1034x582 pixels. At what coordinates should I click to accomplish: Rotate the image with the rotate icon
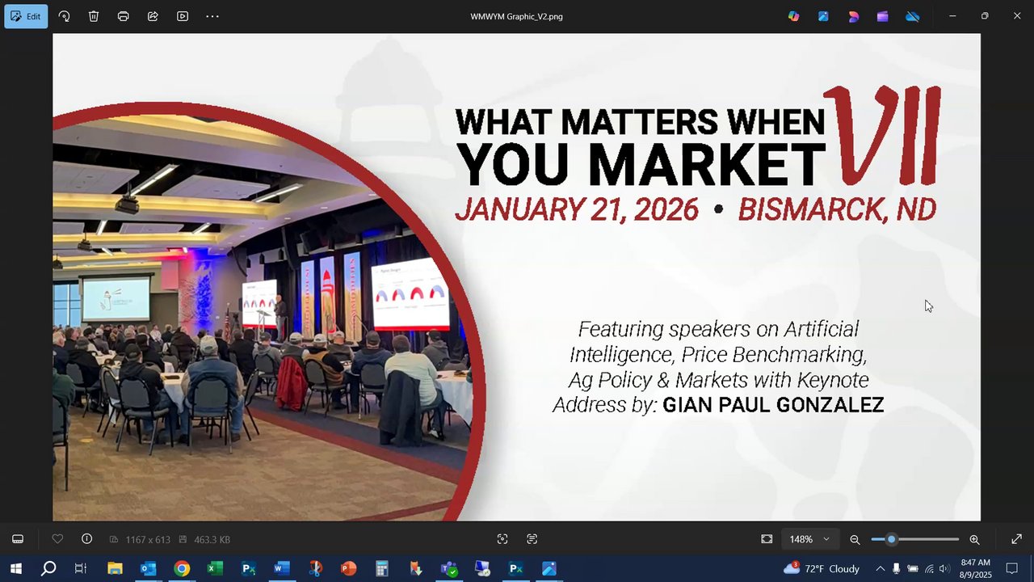(64, 16)
